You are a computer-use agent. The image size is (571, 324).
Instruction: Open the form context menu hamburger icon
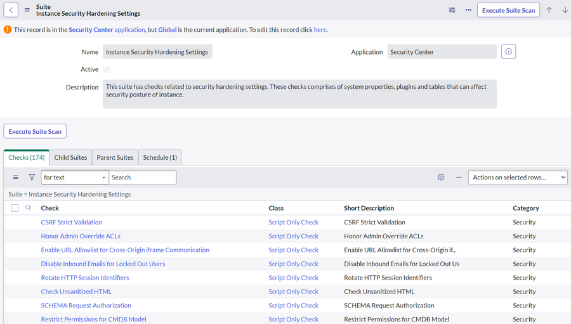(x=27, y=10)
